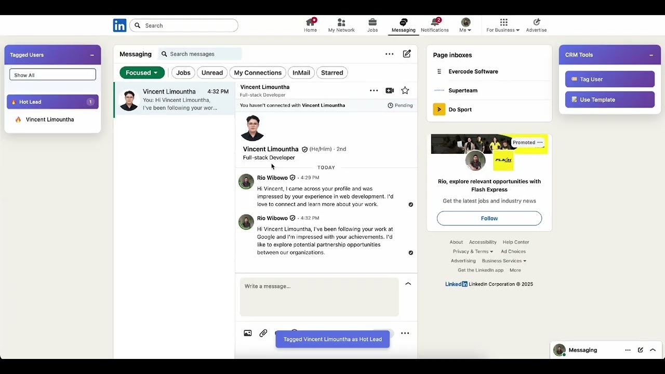This screenshot has width=665, height=374.
Task: Collapse the CRM Tools panel
Action: point(651,55)
